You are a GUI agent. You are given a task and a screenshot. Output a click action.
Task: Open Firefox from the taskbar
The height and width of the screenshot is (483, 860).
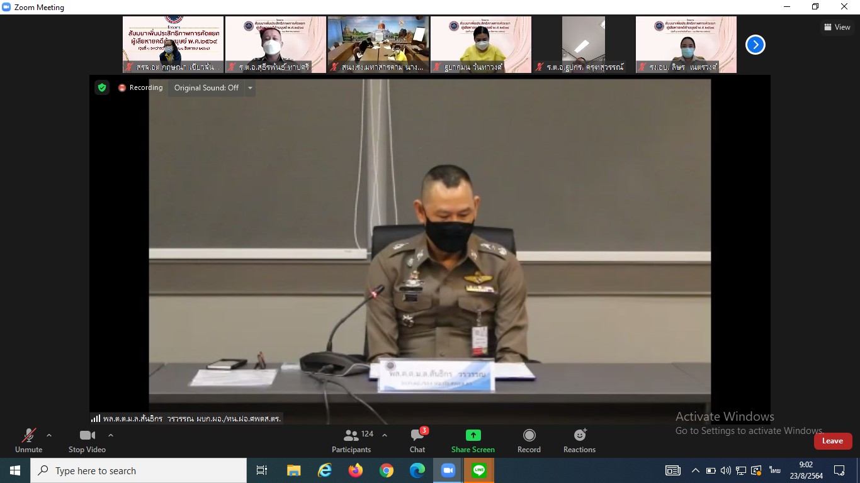click(x=356, y=470)
